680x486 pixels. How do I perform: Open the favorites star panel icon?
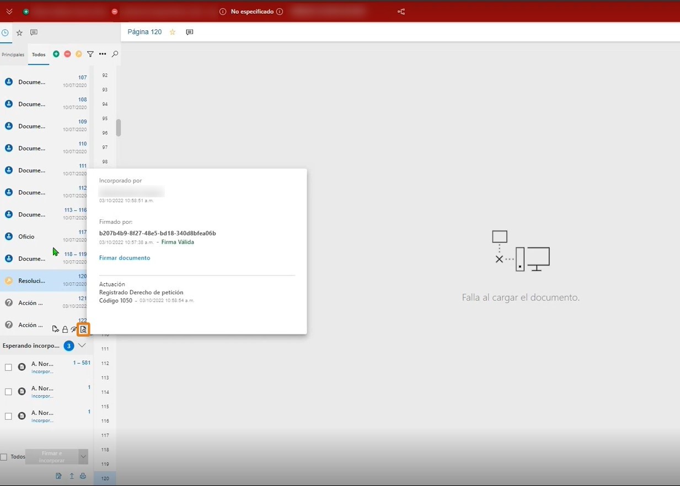(x=19, y=33)
